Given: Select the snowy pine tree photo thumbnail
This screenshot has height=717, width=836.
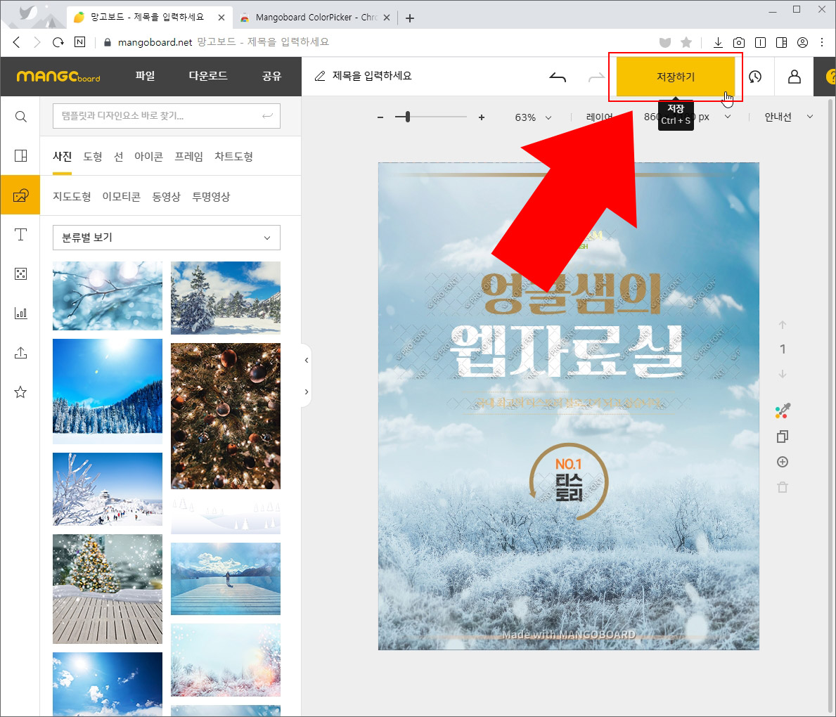Looking at the screenshot, I should coord(226,297).
